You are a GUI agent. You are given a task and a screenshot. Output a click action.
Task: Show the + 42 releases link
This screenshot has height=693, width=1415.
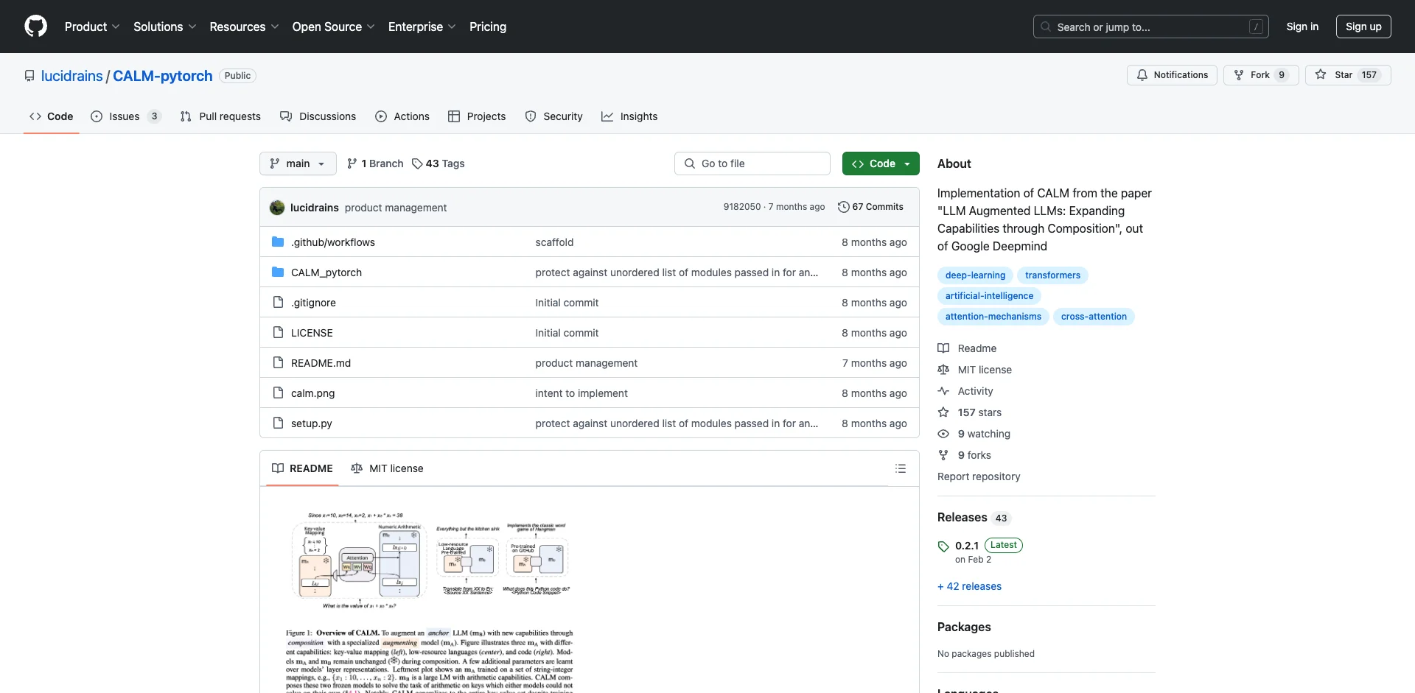(x=969, y=586)
